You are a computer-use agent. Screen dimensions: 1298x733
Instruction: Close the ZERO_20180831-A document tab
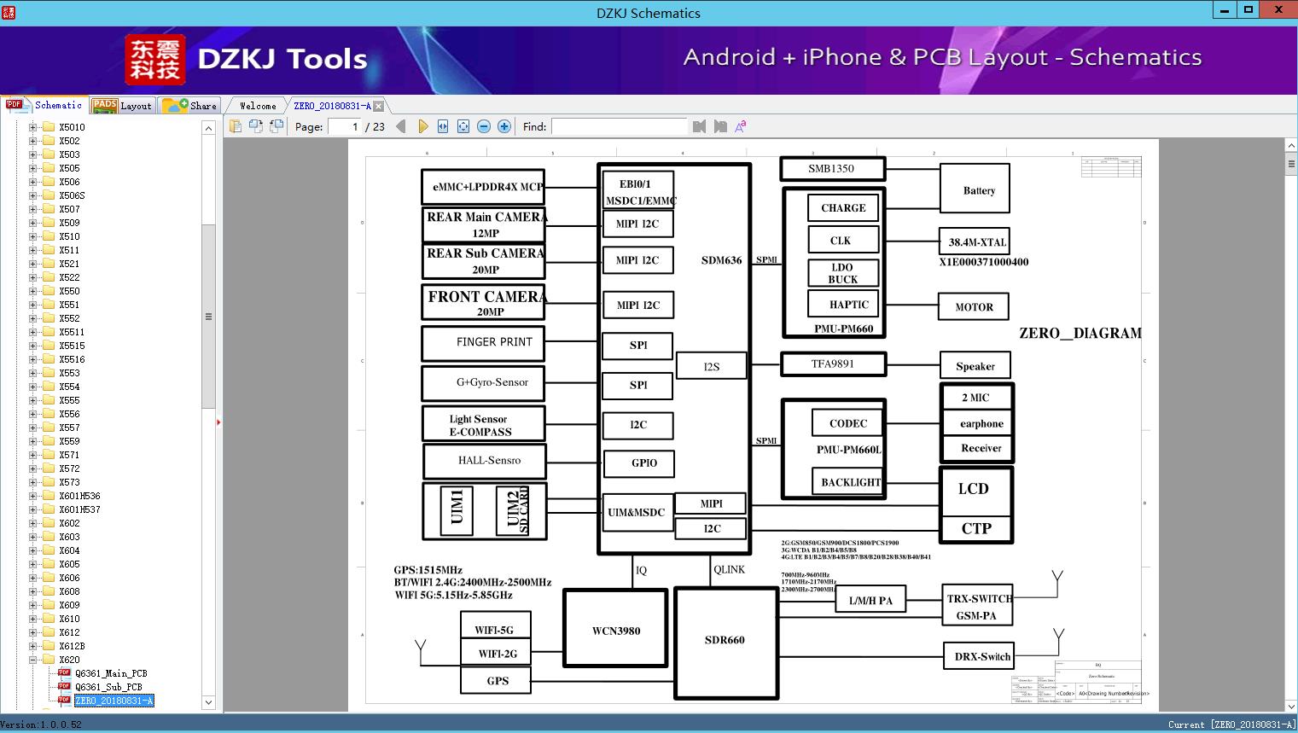(x=378, y=106)
